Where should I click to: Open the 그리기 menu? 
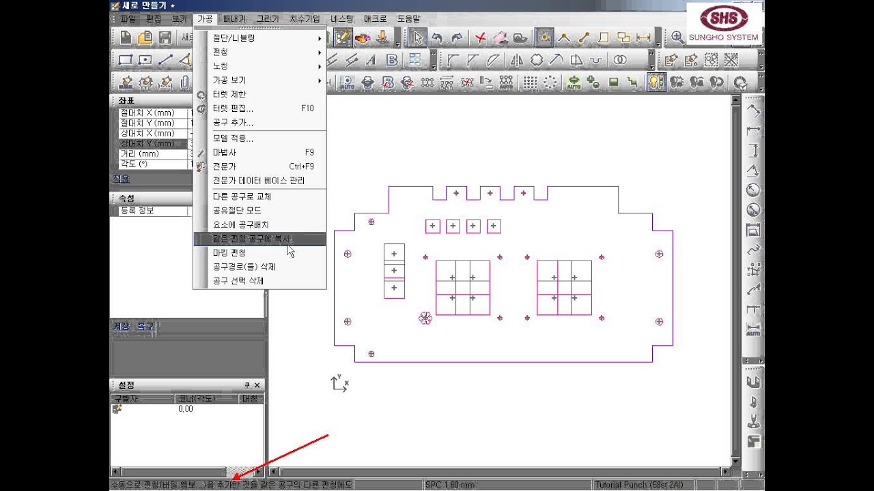[x=268, y=19]
